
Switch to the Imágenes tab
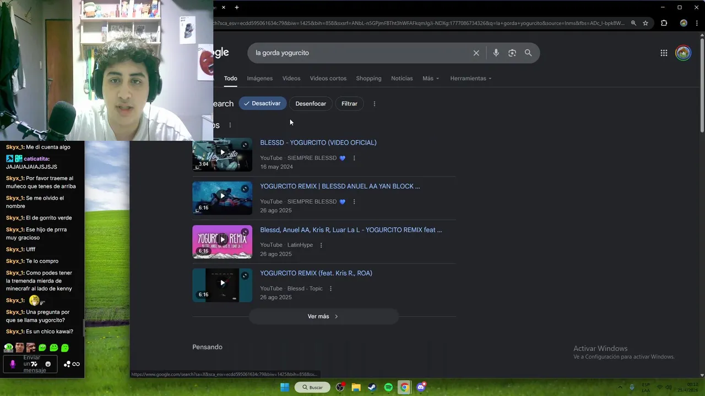click(x=260, y=79)
